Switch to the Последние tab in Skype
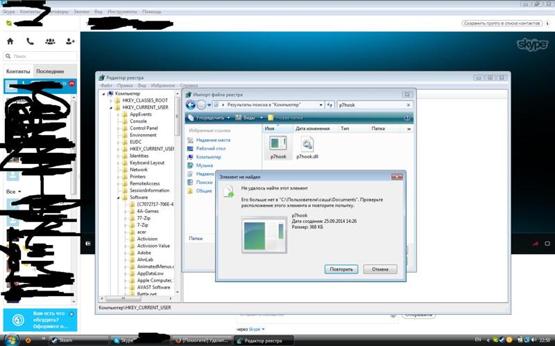Screen dimensions: 555x346 pyautogui.click(x=50, y=72)
